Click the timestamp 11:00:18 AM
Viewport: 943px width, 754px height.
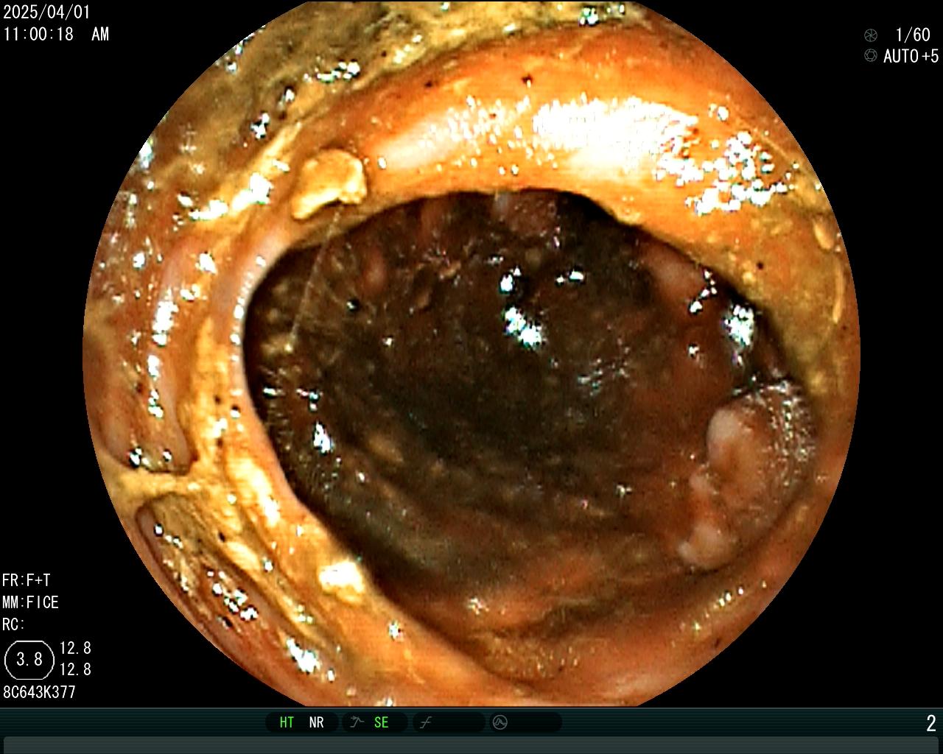(56, 34)
